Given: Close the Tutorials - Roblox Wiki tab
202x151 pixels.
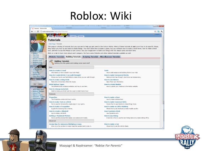Looking at the screenshot, I should (x=50, y=28).
